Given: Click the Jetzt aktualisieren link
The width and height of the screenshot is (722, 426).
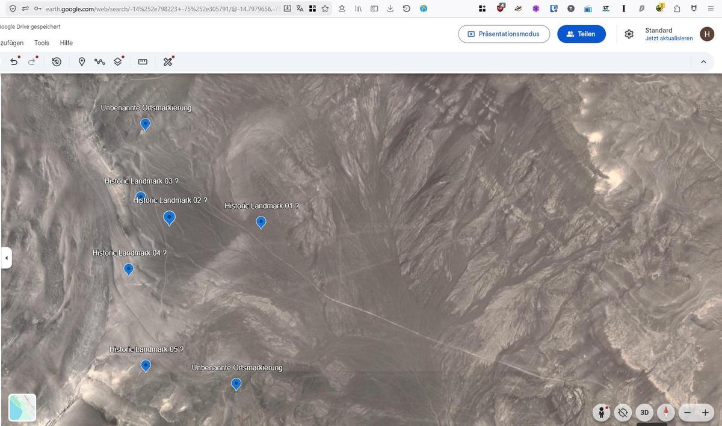Looking at the screenshot, I should tap(669, 38).
